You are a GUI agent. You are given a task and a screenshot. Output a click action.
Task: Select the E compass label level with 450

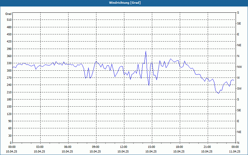(x=238, y=34)
